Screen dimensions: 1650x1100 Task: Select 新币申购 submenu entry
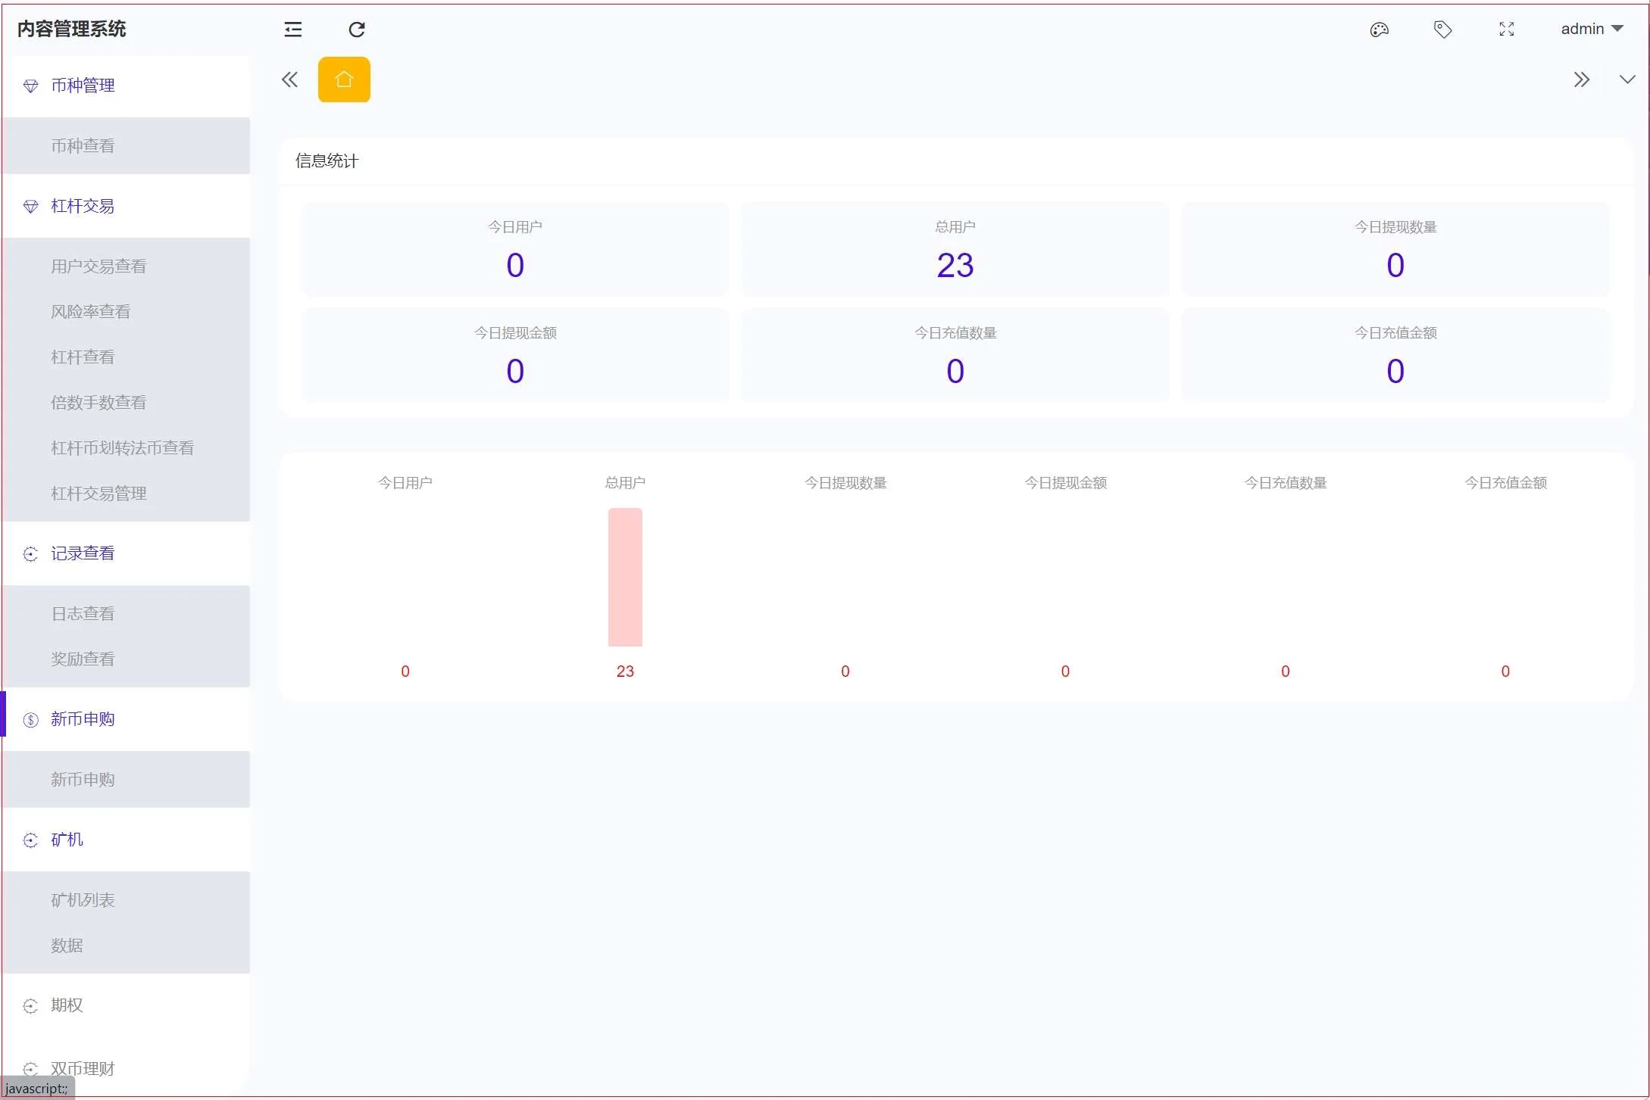pos(83,780)
